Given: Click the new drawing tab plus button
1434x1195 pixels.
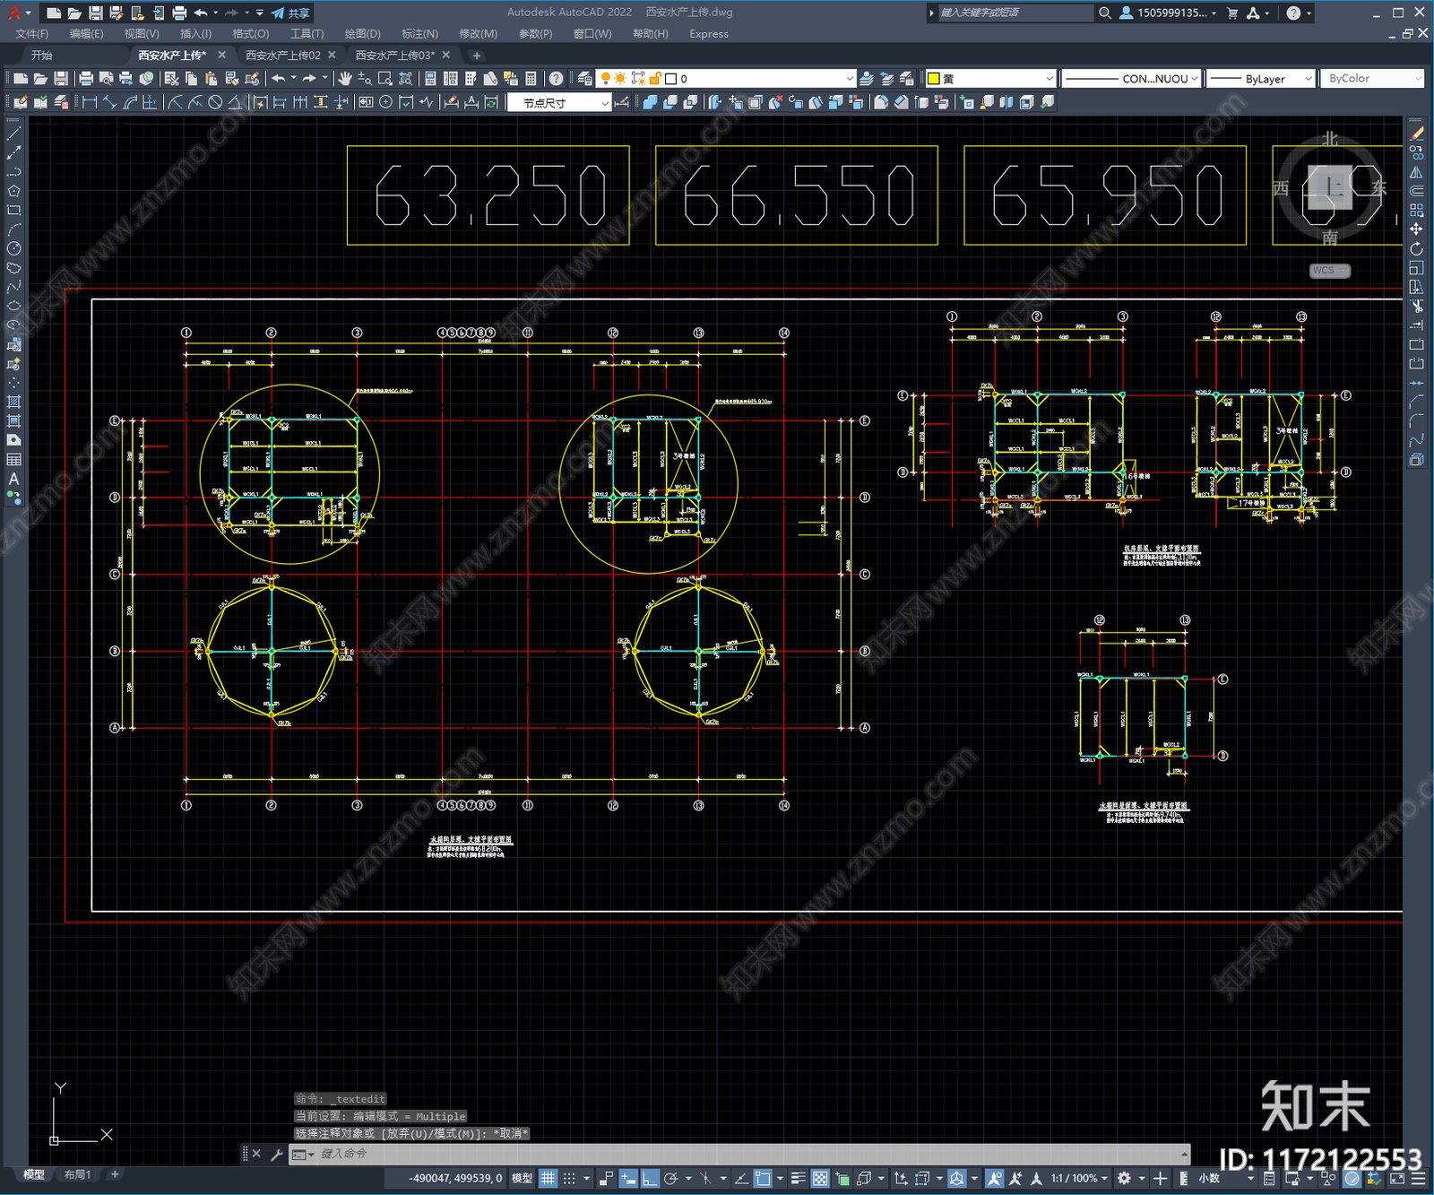Looking at the screenshot, I should point(477,56).
